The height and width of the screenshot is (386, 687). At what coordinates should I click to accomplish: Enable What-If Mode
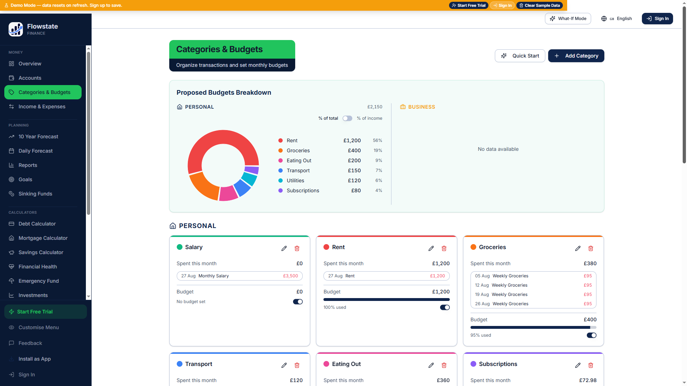pyautogui.click(x=568, y=19)
